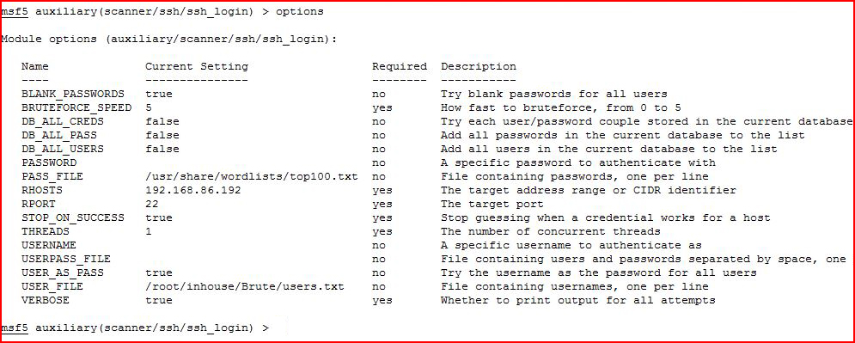855x343 pixels.
Task: Click the RPORT value 22
Action: point(151,204)
